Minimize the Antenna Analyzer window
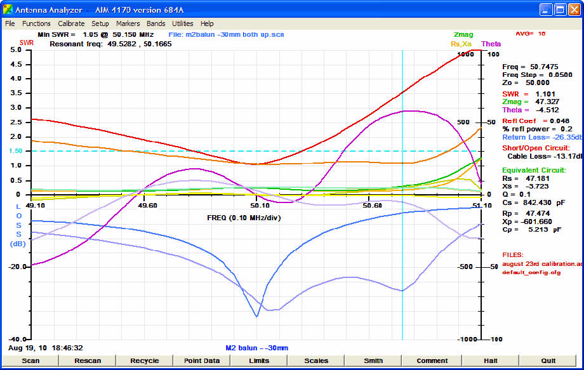Screen dimensions: 584x370 click(x=546, y=10)
